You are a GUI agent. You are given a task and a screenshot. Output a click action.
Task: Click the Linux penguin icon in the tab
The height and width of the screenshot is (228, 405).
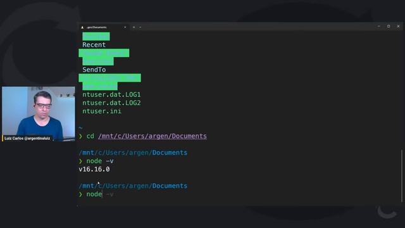pyautogui.click(x=82, y=27)
